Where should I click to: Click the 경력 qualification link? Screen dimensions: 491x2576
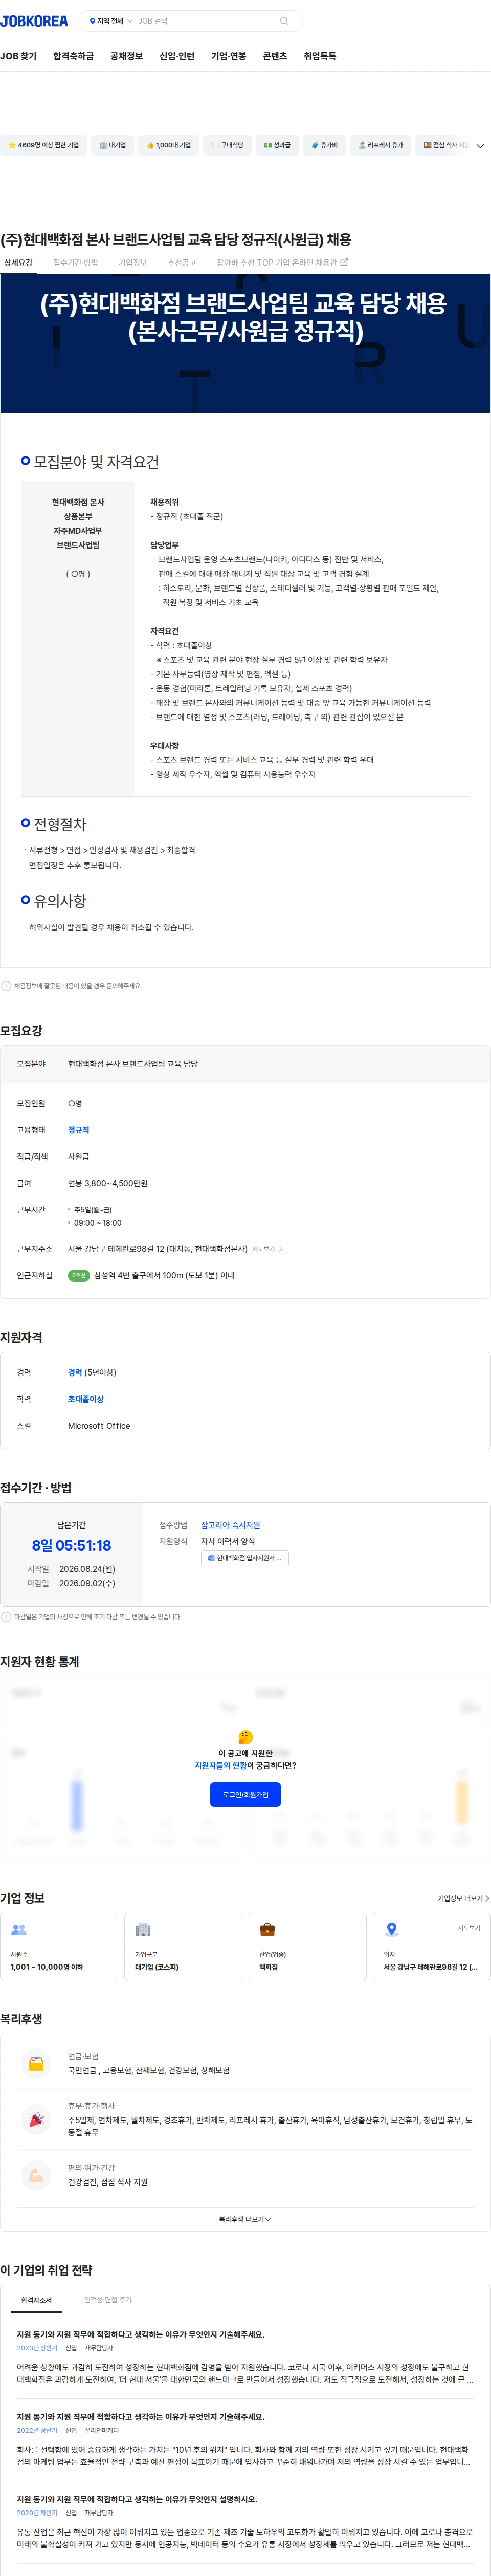point(75,1373)
